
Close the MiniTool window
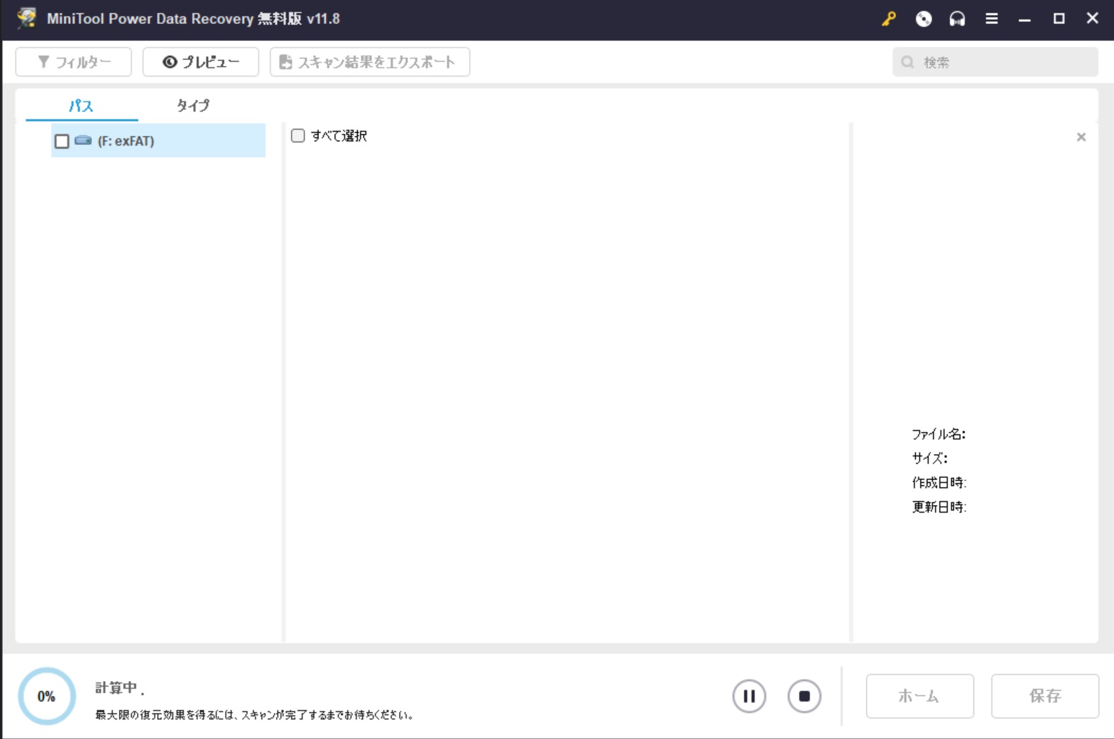(1092, 18)
